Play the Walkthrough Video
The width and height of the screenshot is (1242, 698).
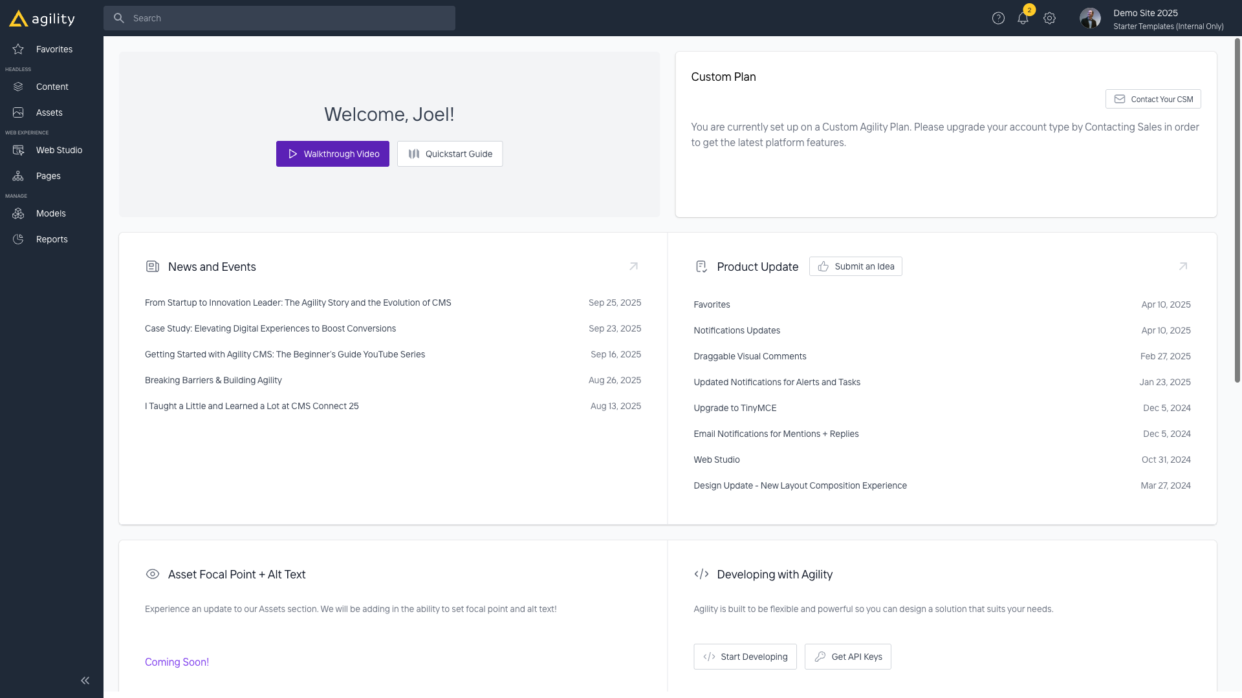[x=332, y=154]
